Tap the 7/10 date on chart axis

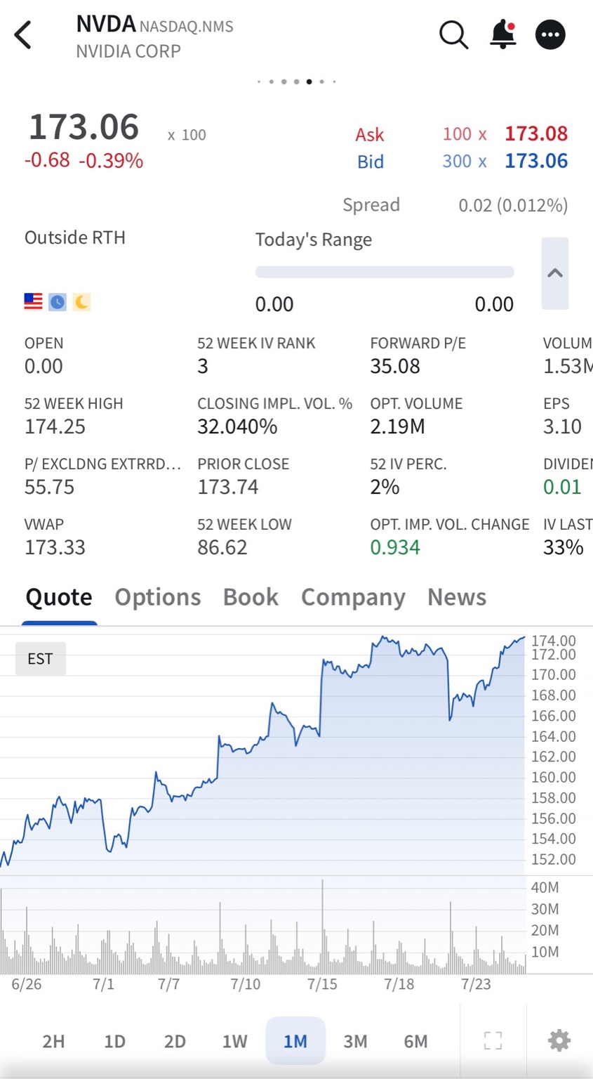coord(245,984)
